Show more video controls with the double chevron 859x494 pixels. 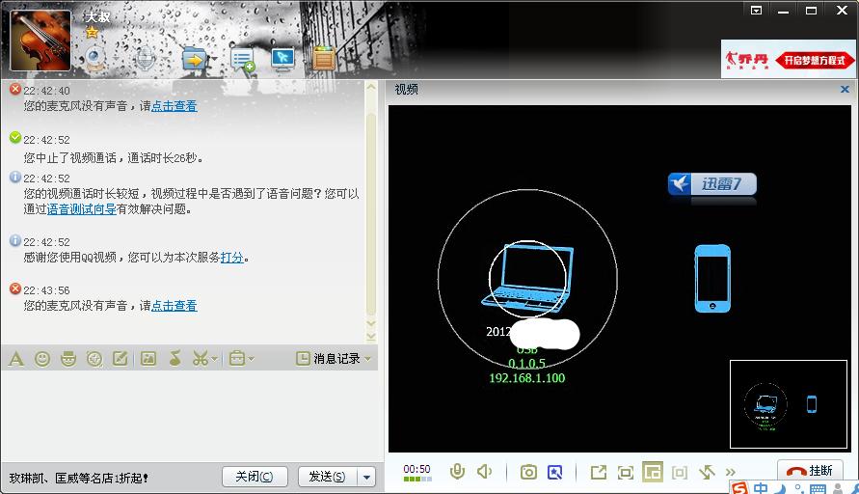tap(730, 472)
